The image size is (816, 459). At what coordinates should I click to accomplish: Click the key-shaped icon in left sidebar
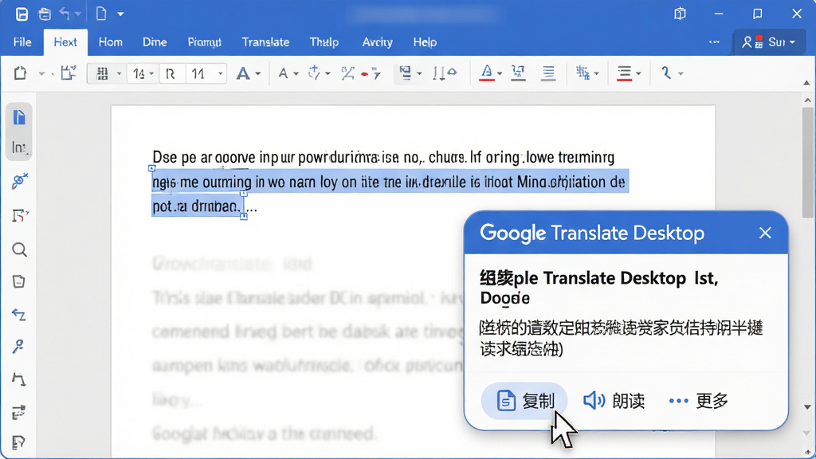click(19, 347)
